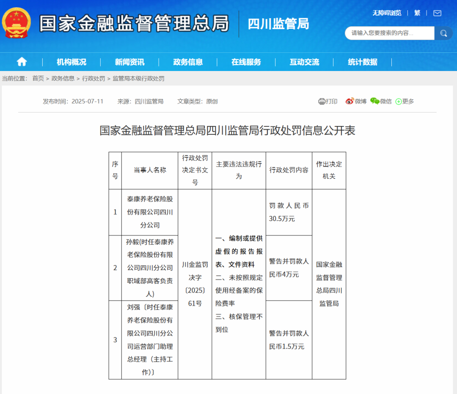Click the cell starting with 孙毅
This screenshot has width=457, height=394.
point(150,268)
